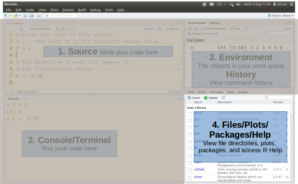Switch to the History tab
Viewport: 298px width, 184px height.
(215, 23)
